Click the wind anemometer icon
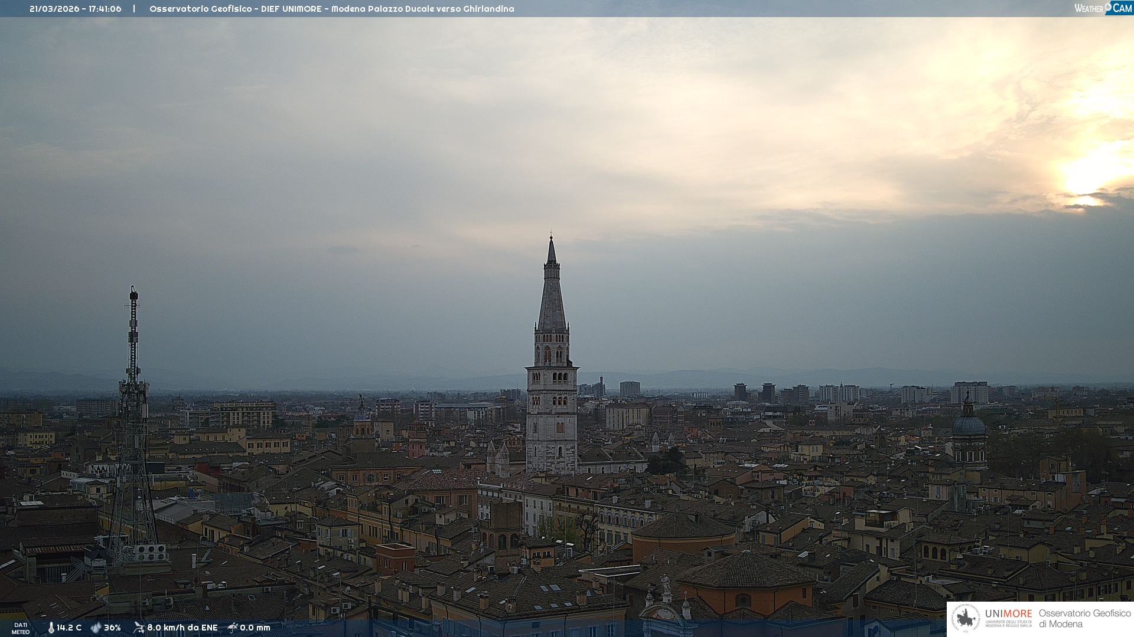 pyautogui.click(x=139, y=628)
